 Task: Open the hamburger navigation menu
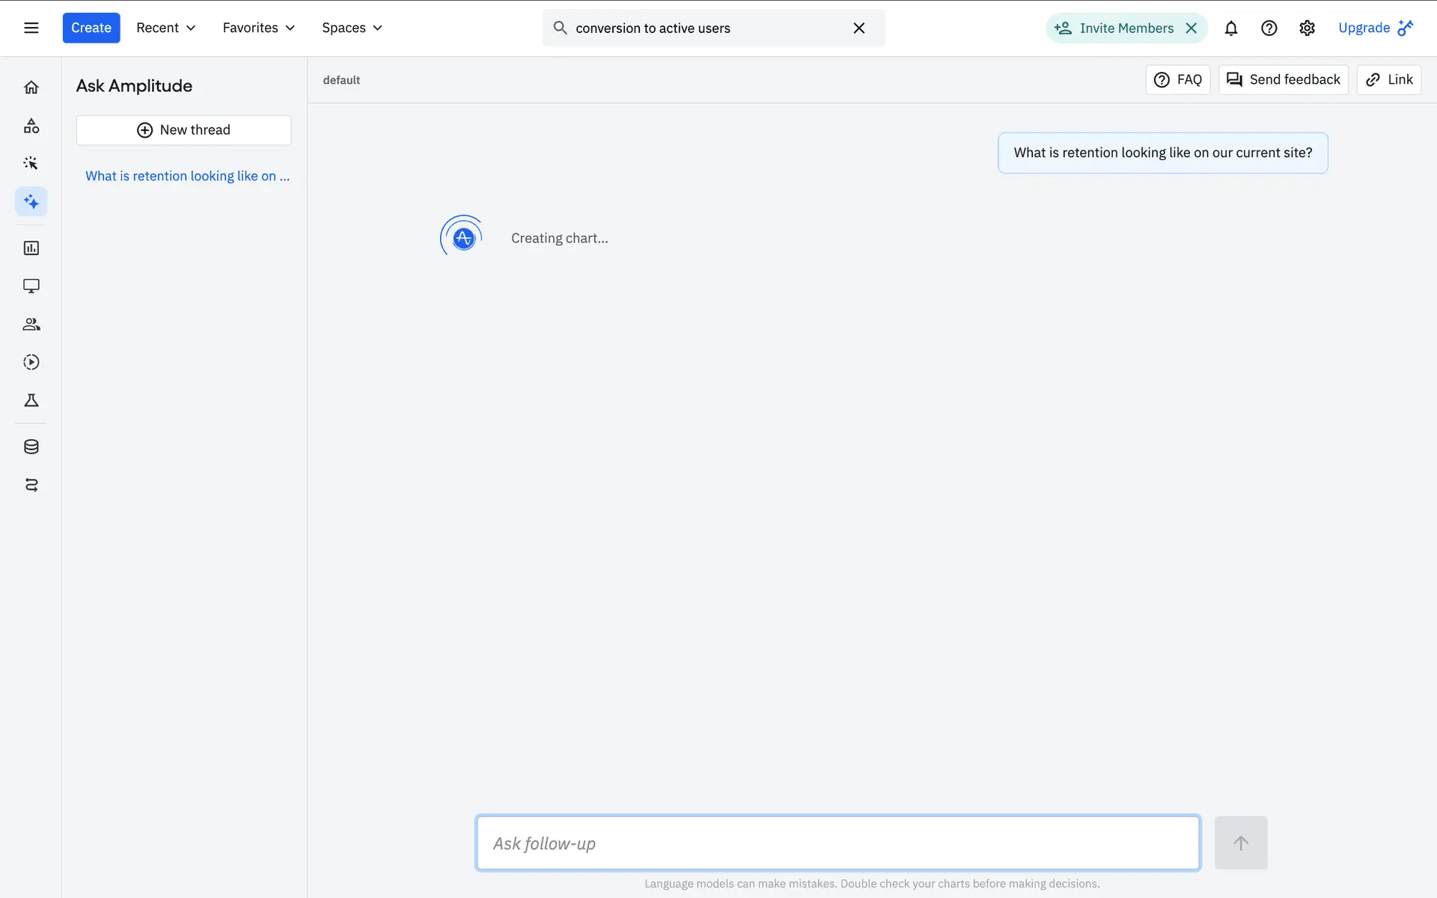tap(31, 28)
